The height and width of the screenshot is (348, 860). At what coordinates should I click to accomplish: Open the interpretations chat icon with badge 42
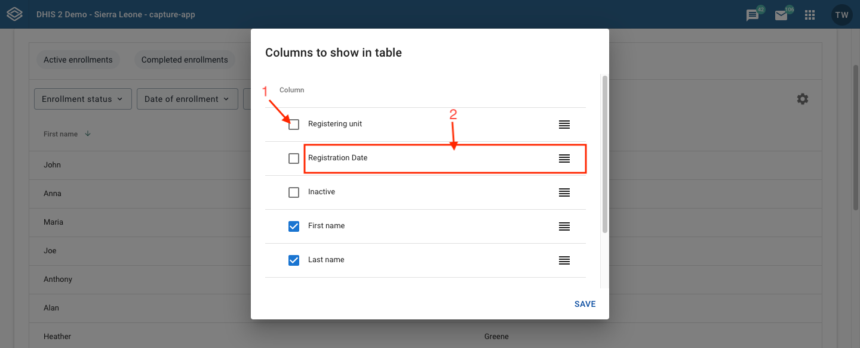tap(752, 15)
